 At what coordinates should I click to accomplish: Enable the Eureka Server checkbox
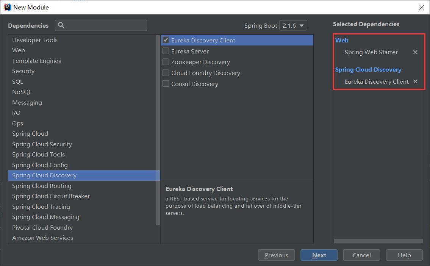[x=166, y=51]
